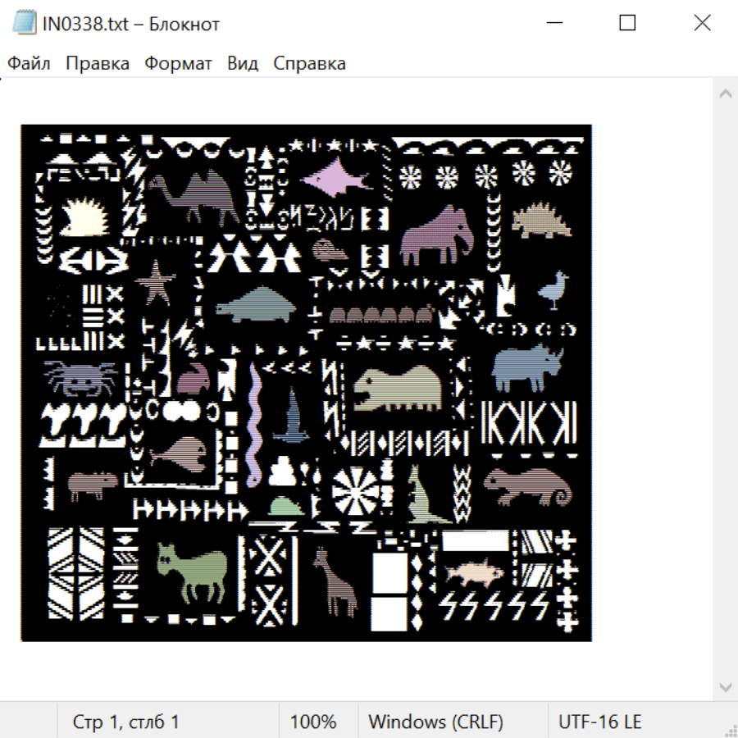
Task: Click the purple elephant figure in the art
Action: pos(435,234)
